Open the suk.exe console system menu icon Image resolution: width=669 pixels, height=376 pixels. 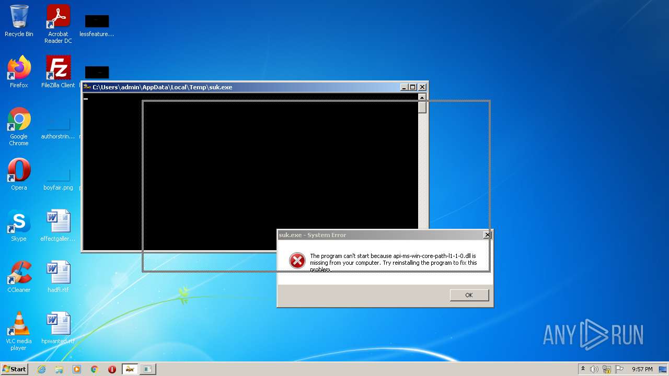(x=87, y=87)
